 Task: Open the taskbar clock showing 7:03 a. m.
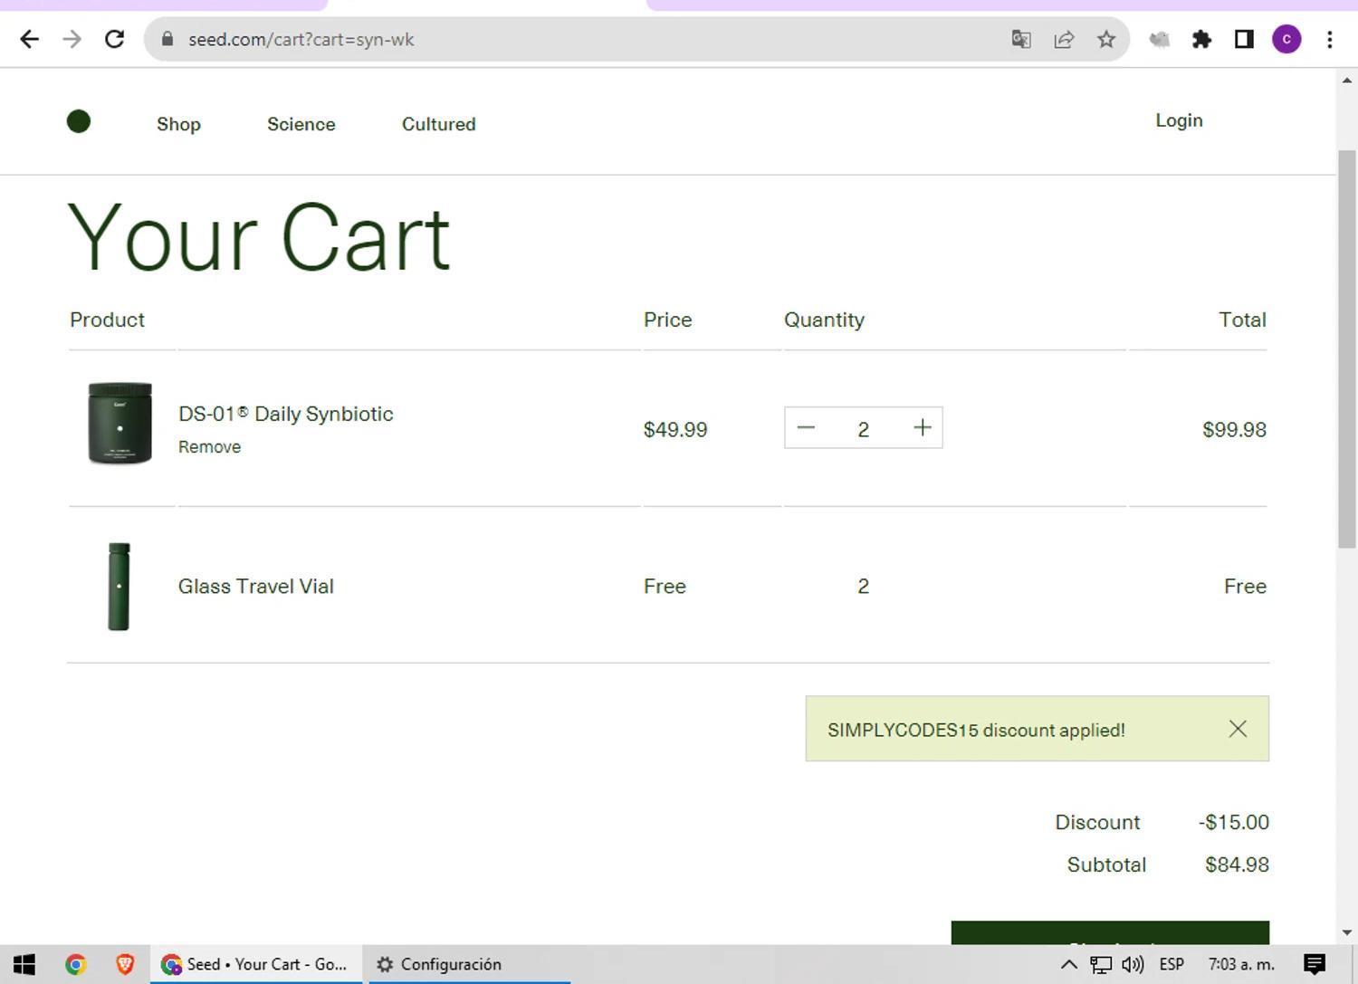[x=1241, y=964]
